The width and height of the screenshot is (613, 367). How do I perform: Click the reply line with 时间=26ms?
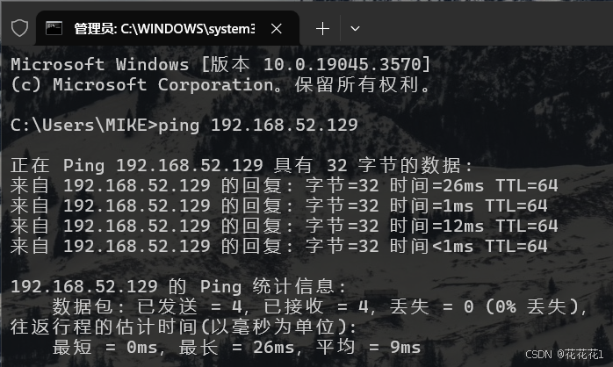[285, 185]
